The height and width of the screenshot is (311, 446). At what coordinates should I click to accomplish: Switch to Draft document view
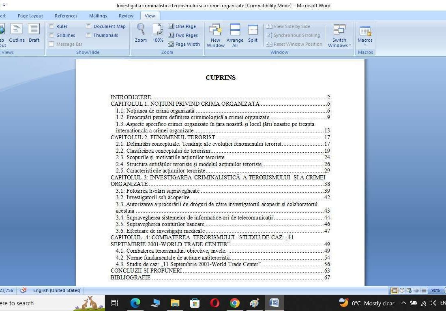click(x=34, y=34)
